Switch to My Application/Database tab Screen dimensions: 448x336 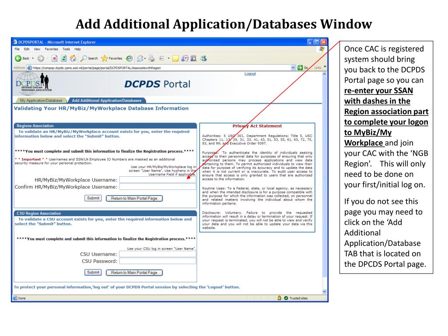(x=41, y=101)
